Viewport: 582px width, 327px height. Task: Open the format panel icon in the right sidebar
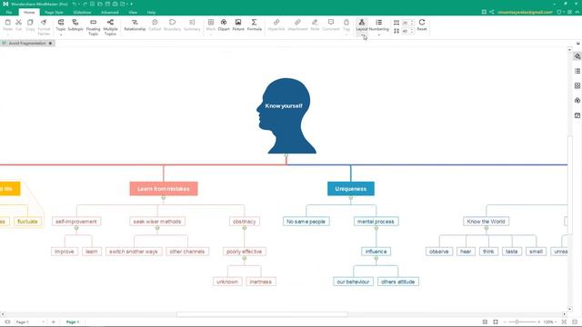pyautogui.click(x=577, y=56)
